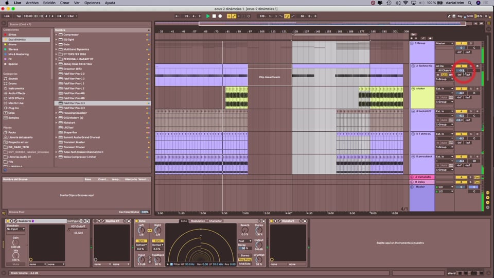This screenshot has width=494, height=278.
Task: Click the Stop button in transport
Action: pos(214,16)
